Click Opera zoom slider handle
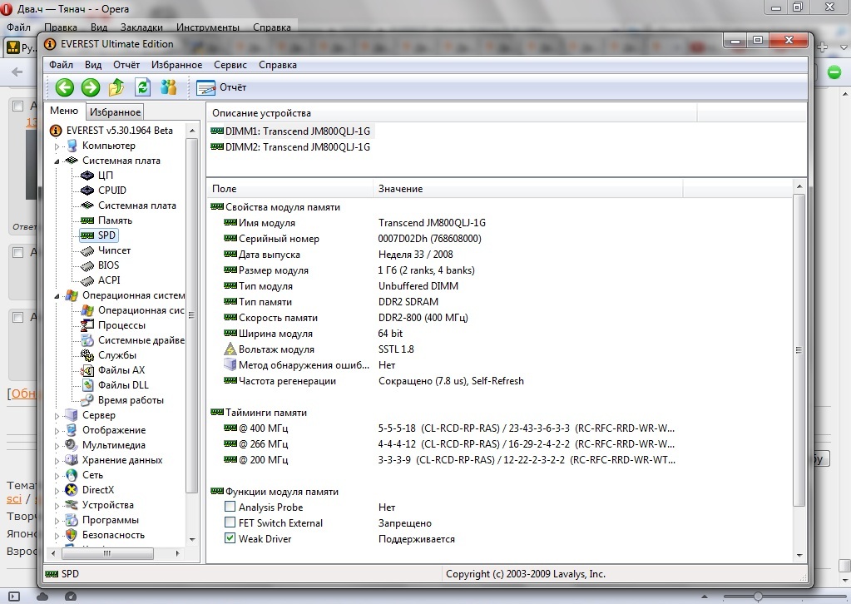Screen dimensions: 851x604 click(x=758, y=597)
